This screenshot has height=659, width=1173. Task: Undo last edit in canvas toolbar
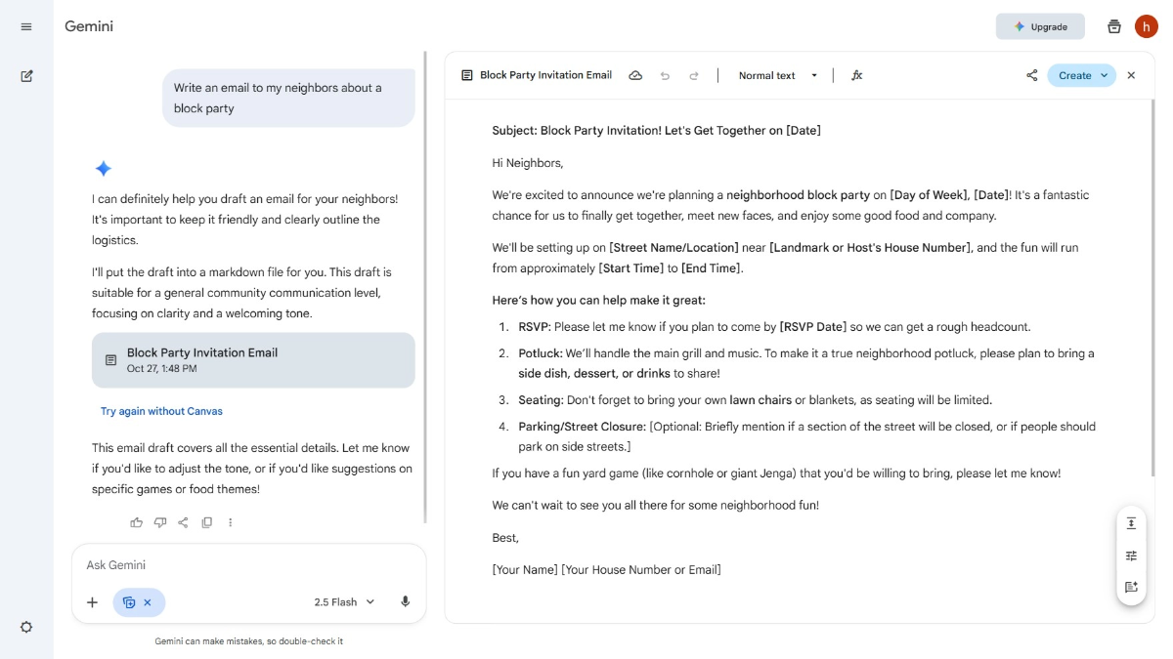point(665,75)
